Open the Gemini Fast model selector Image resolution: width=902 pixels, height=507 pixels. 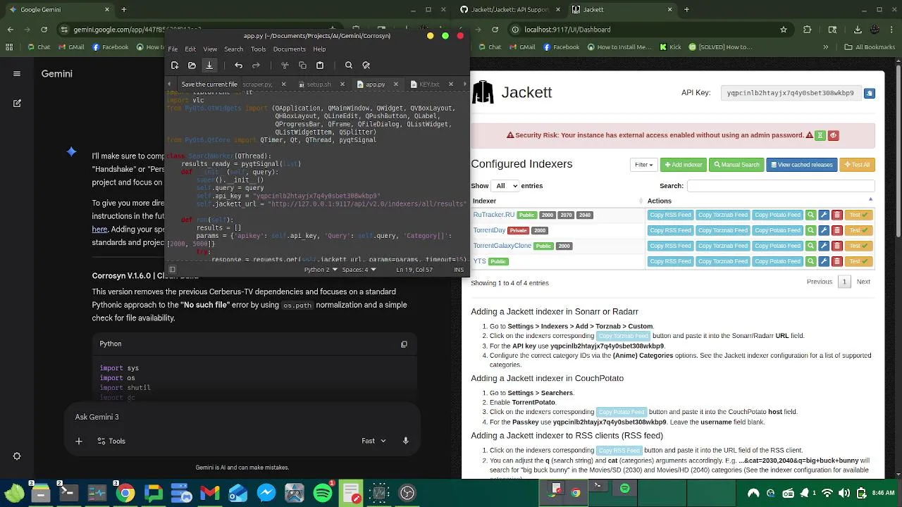click(x=373, y=441)
